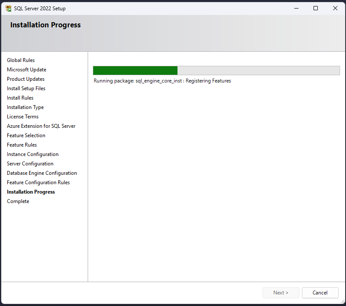
Task: Open Azure Extension for SQL Server step
Action: pos(41,126)
